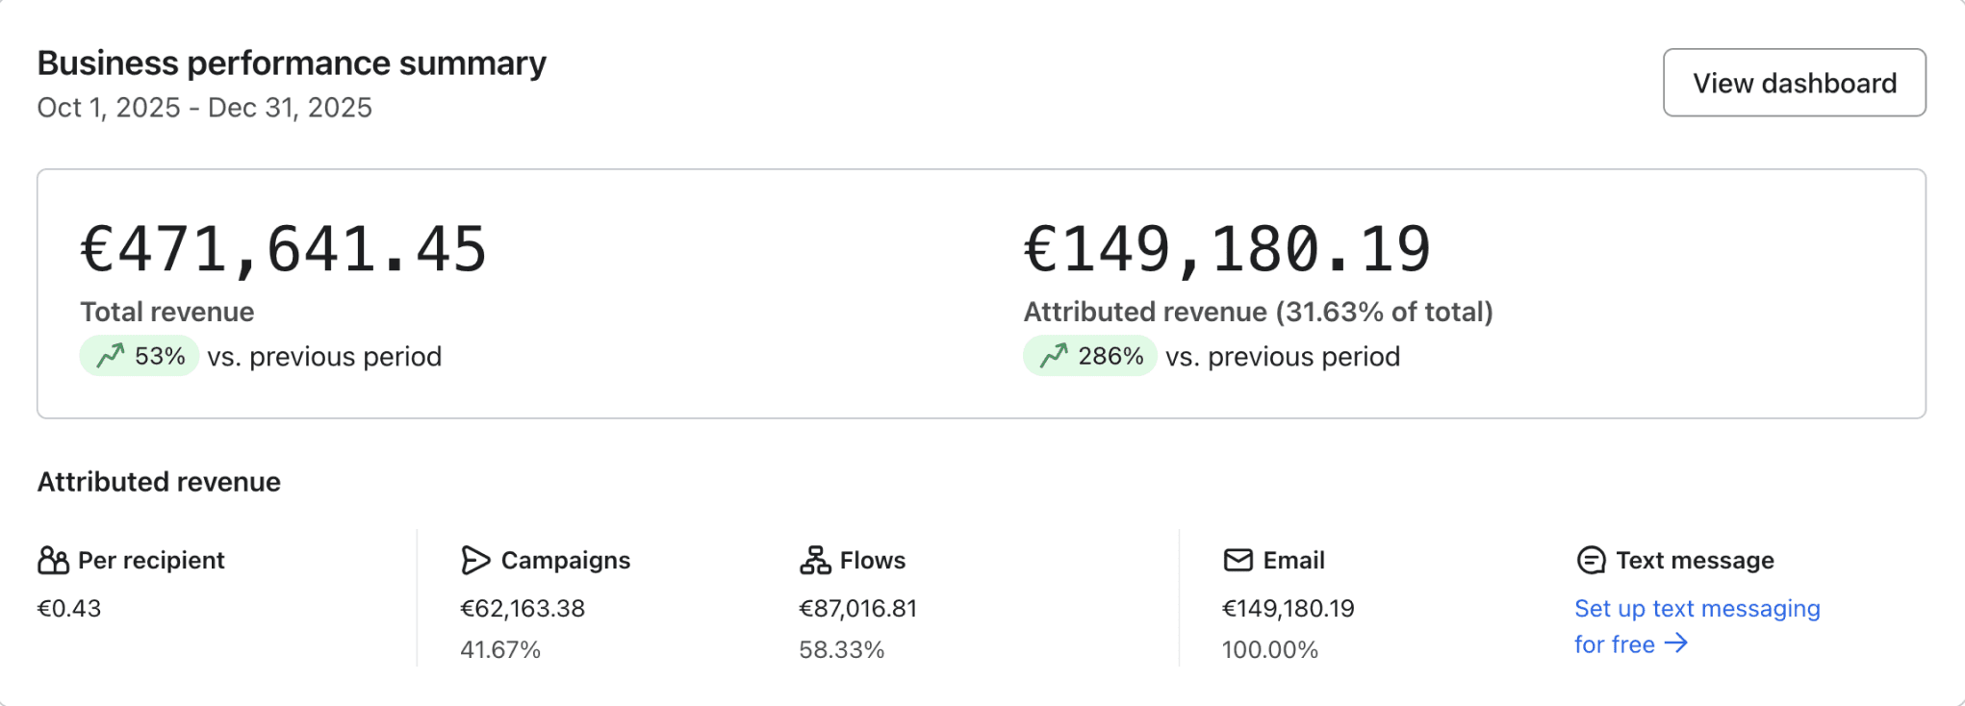Select the €149,180.19 attributed revenue headline
The width and height of the screenshot is (1965, 706).
point(1227,250)
